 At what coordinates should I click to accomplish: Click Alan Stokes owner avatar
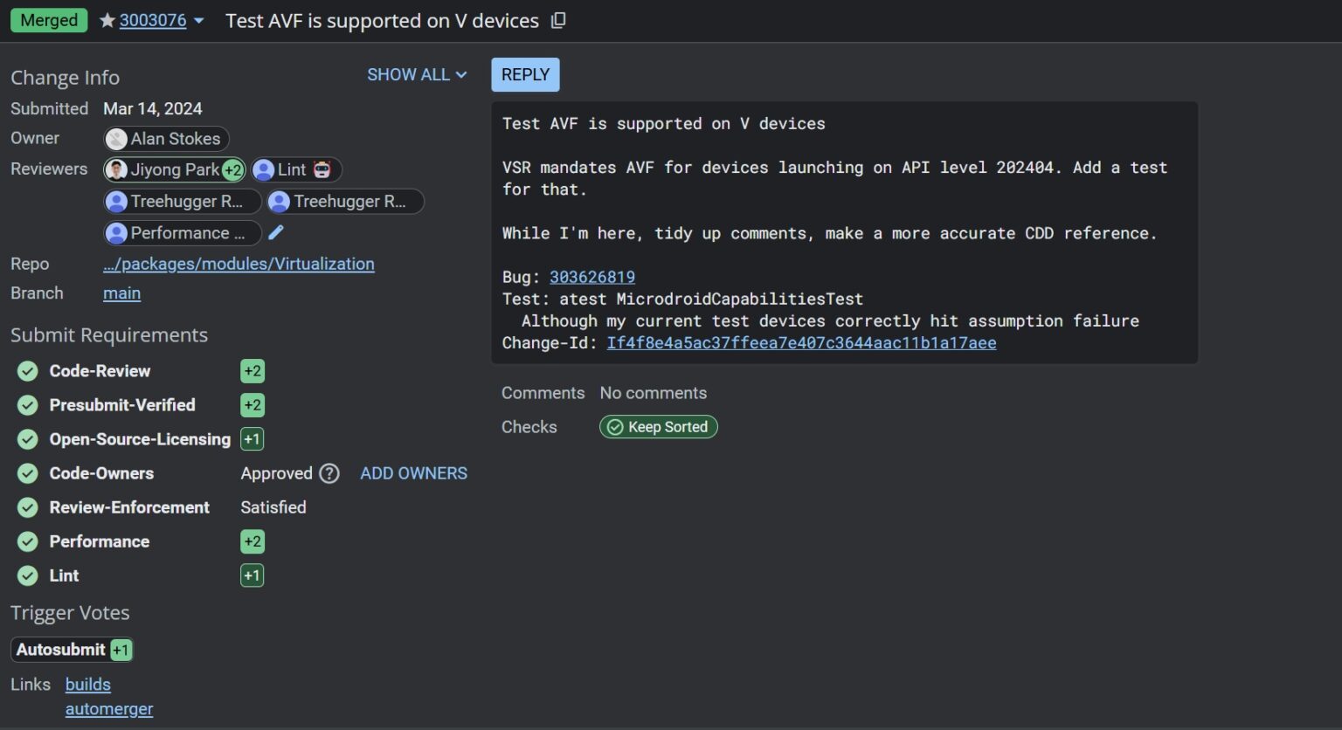[x=116, y=138]
